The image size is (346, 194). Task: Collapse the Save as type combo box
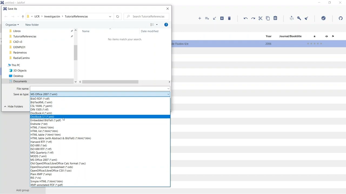point(168,94)
